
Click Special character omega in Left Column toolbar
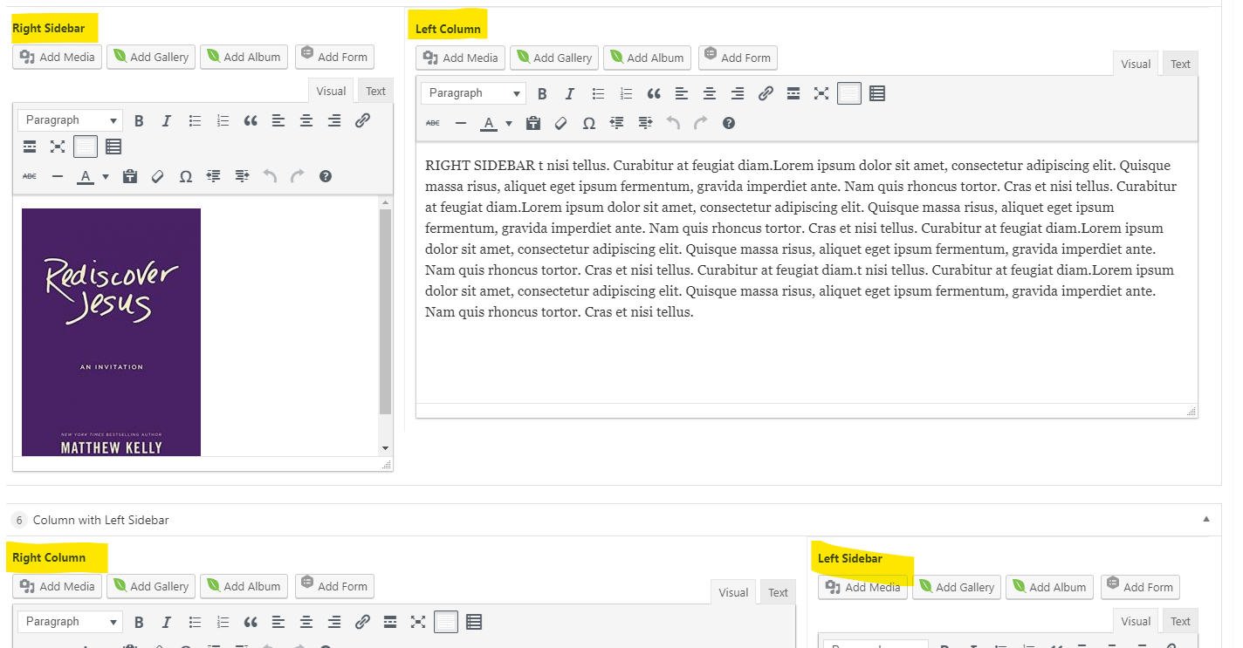[x=589, y=124]
